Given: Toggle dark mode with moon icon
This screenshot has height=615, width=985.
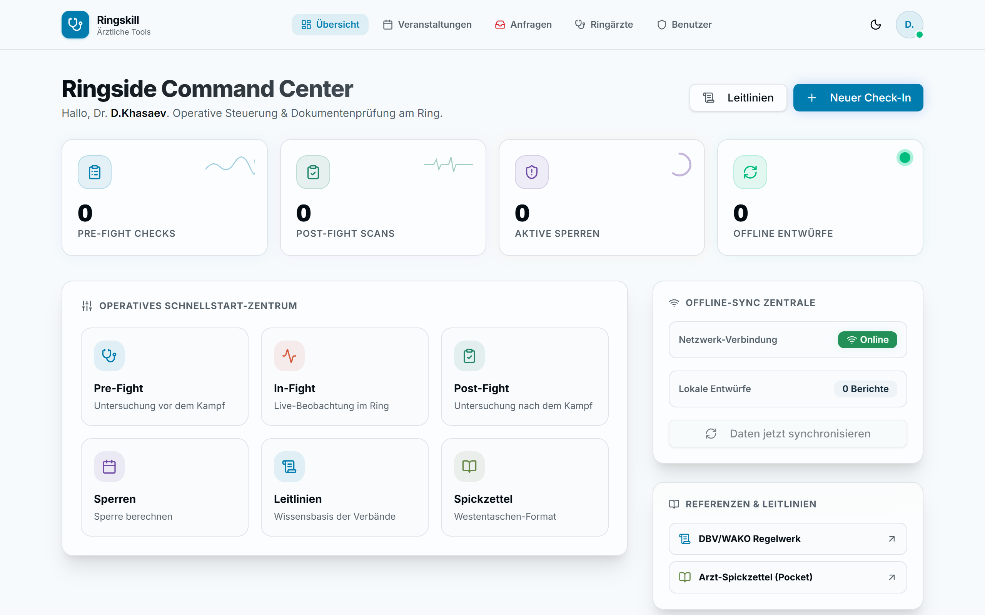Looking at the screenshot, I should point(875,25).
